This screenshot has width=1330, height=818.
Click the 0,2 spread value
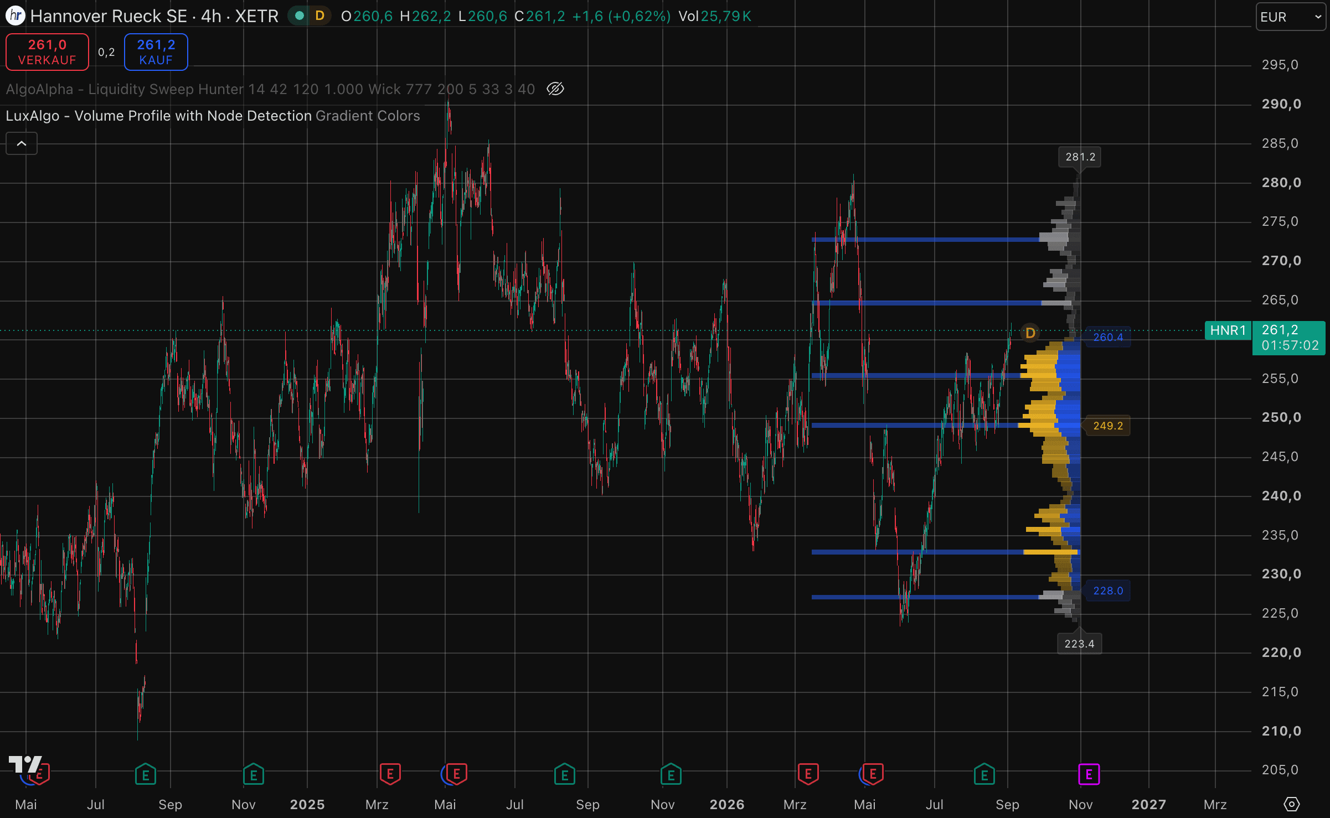click(106, 52)
